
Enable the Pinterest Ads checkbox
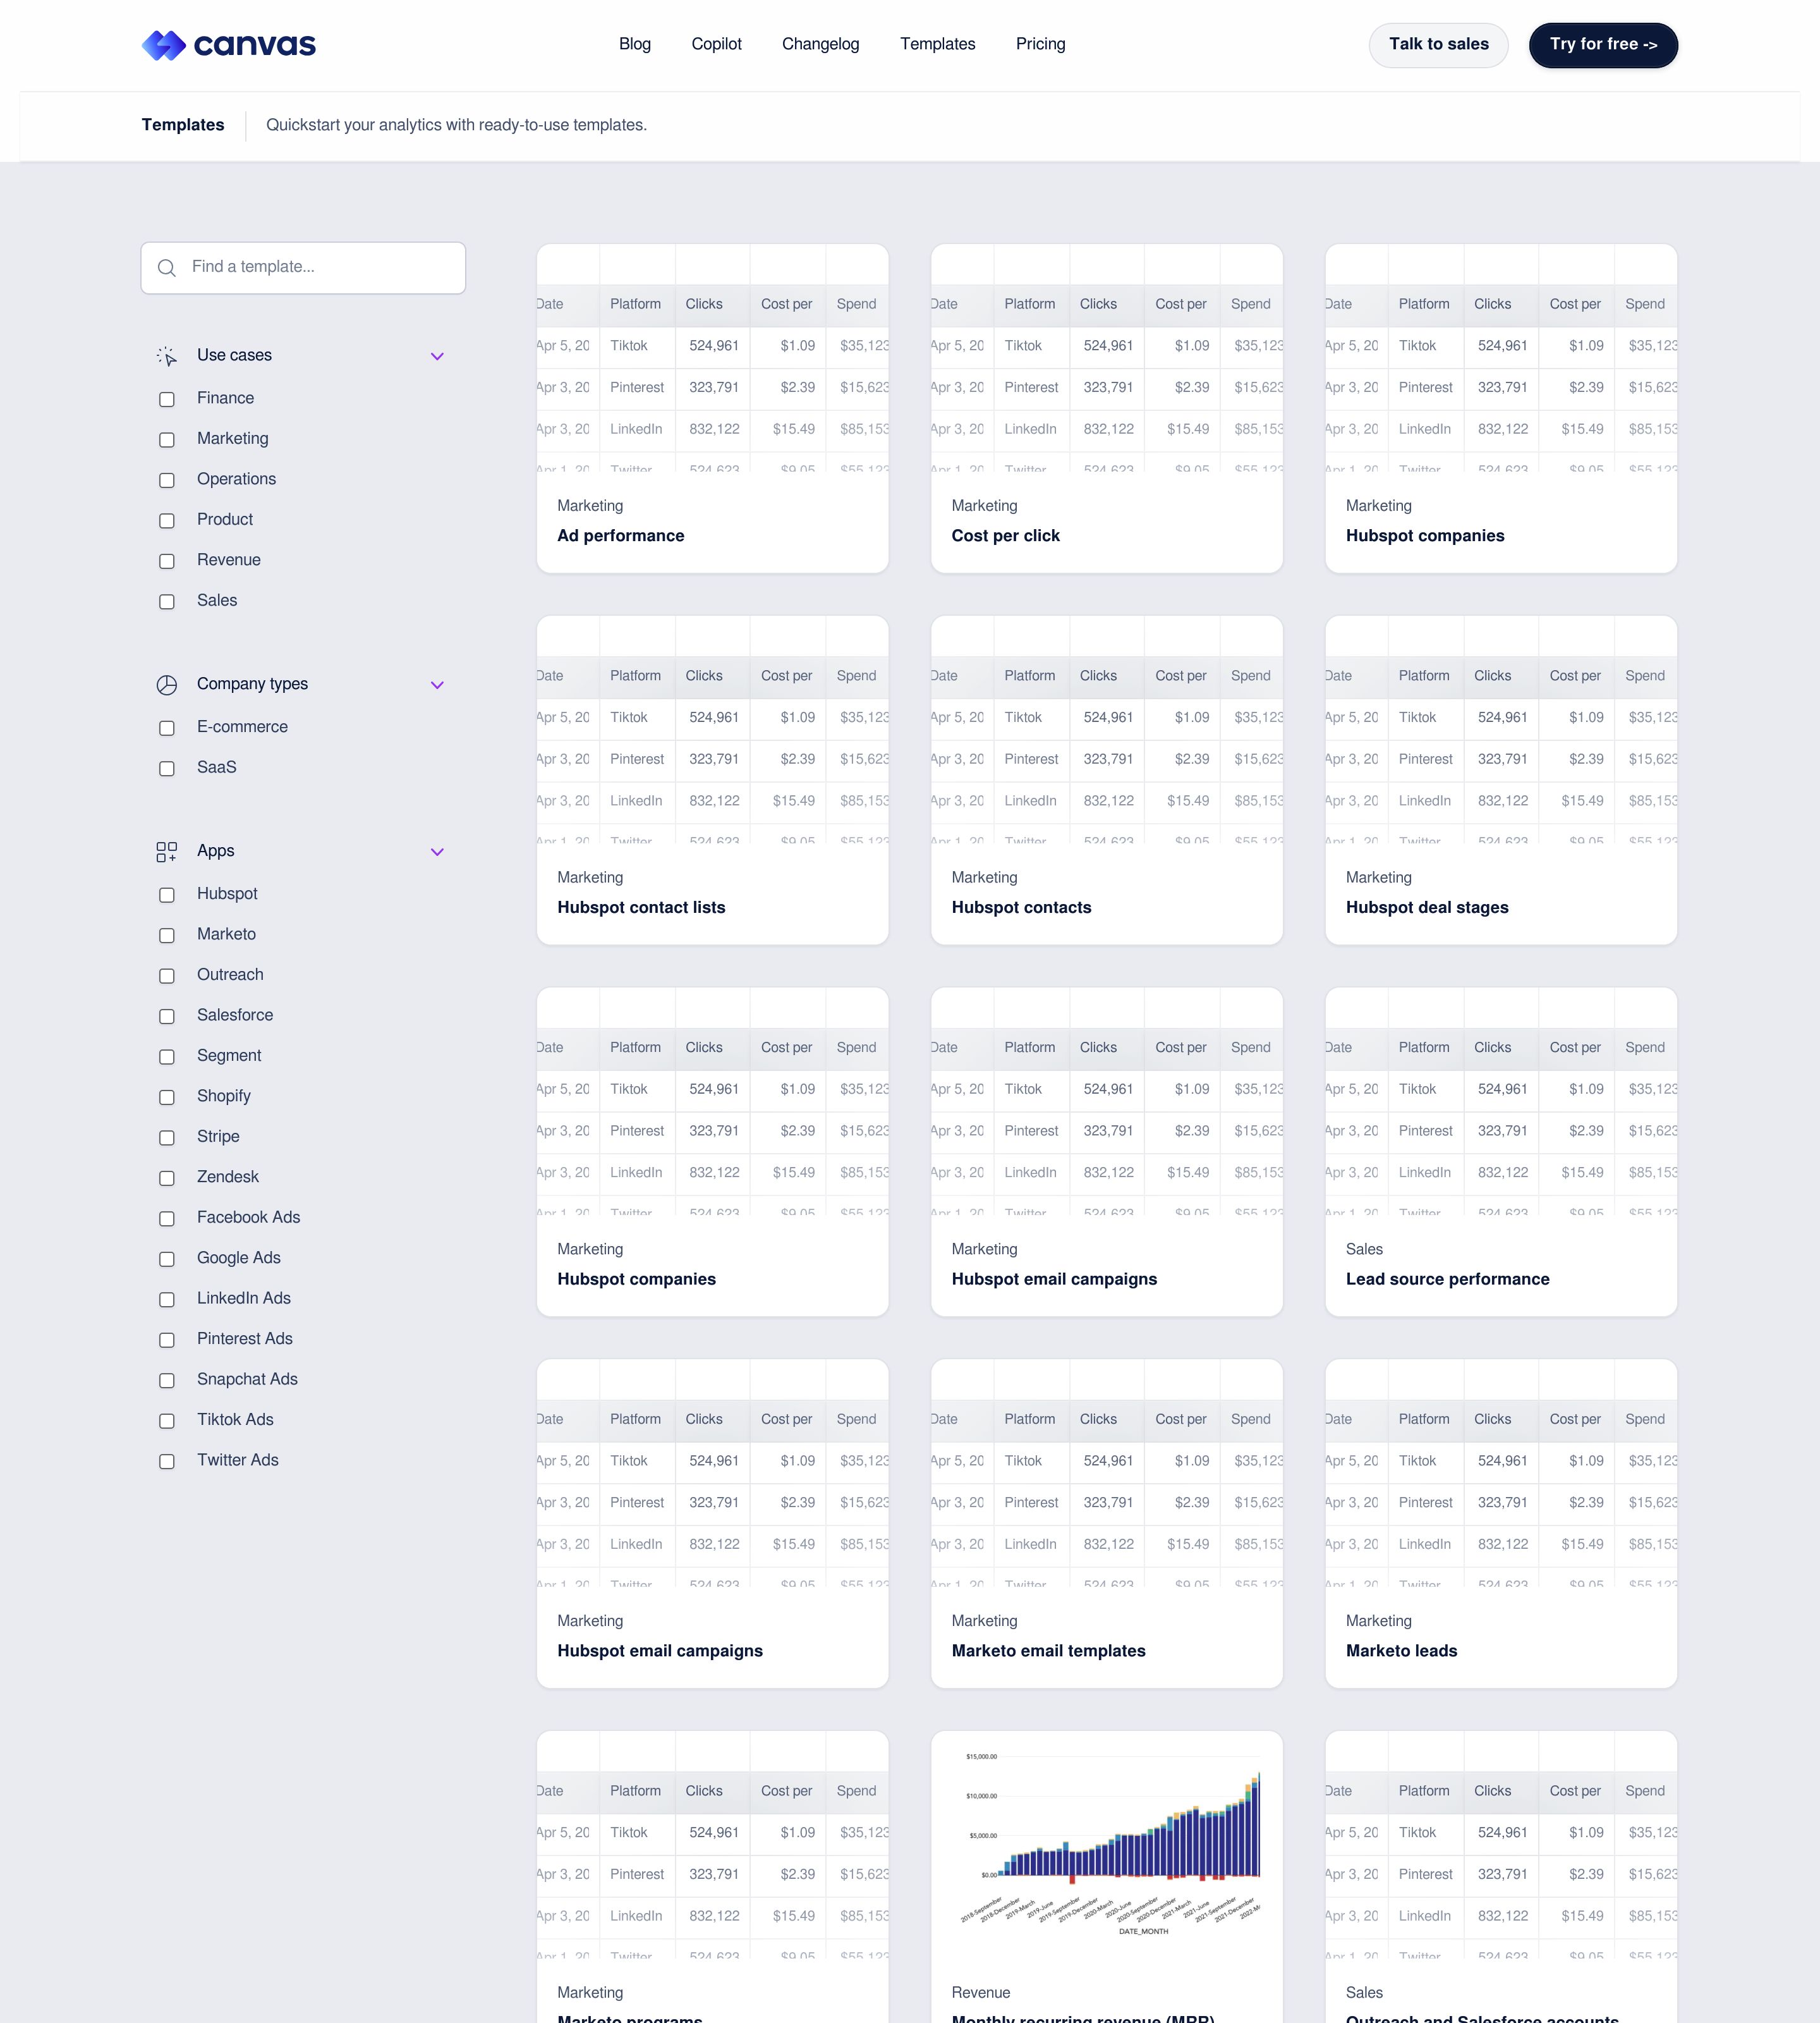(x=167, y=1340)
